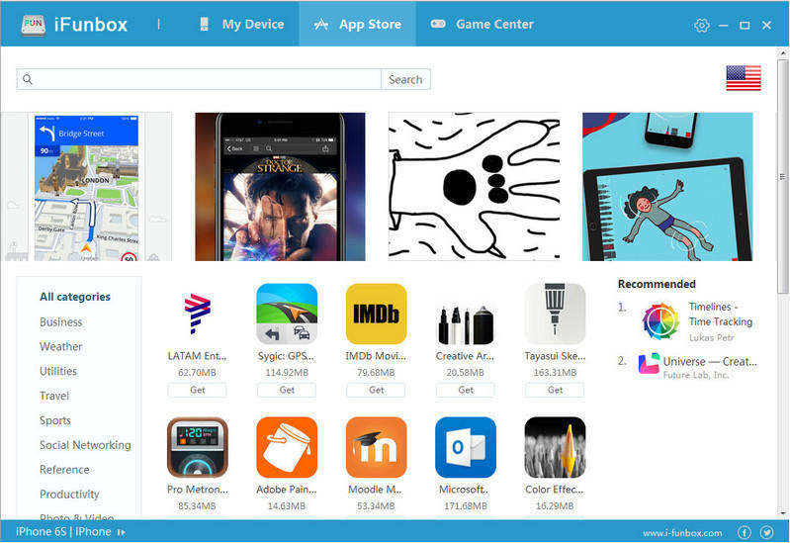Click the iFunbox logo icon

34,25
